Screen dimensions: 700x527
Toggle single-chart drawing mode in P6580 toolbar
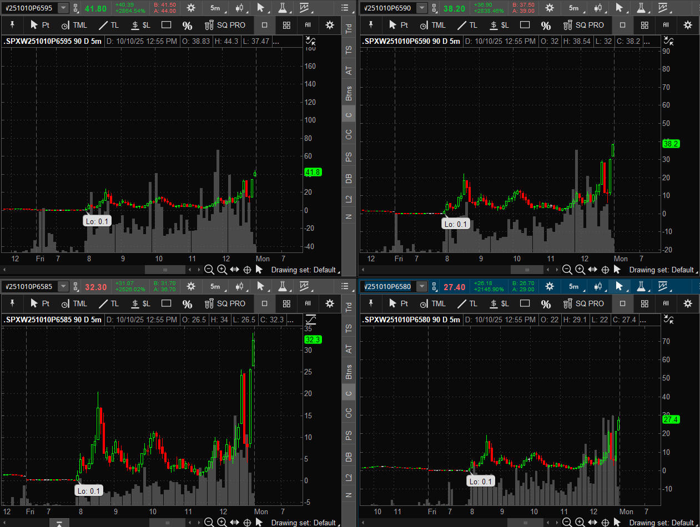pos(622,303)
